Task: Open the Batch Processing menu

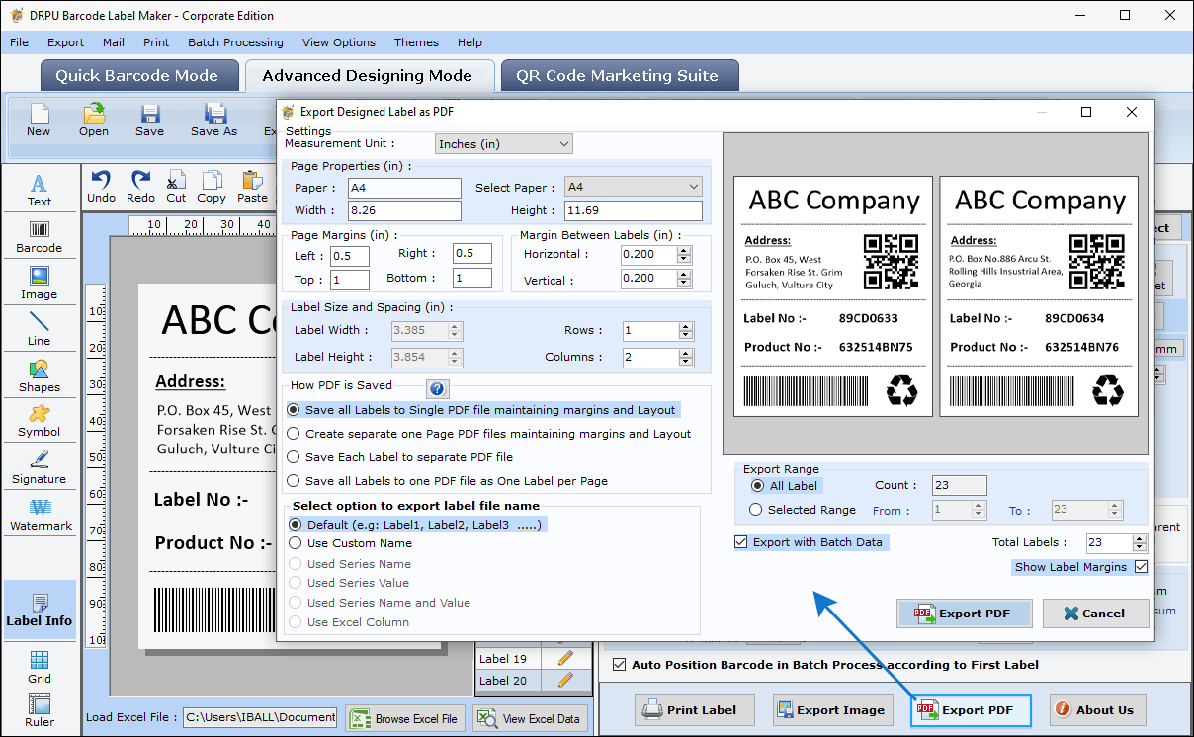Action: (x=235, y=42)
